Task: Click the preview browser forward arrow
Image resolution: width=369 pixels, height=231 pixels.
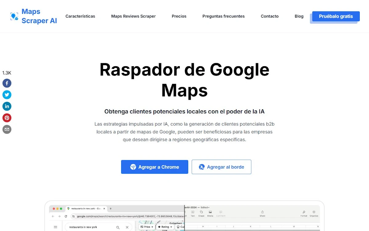Action: [x=59, y=217]
